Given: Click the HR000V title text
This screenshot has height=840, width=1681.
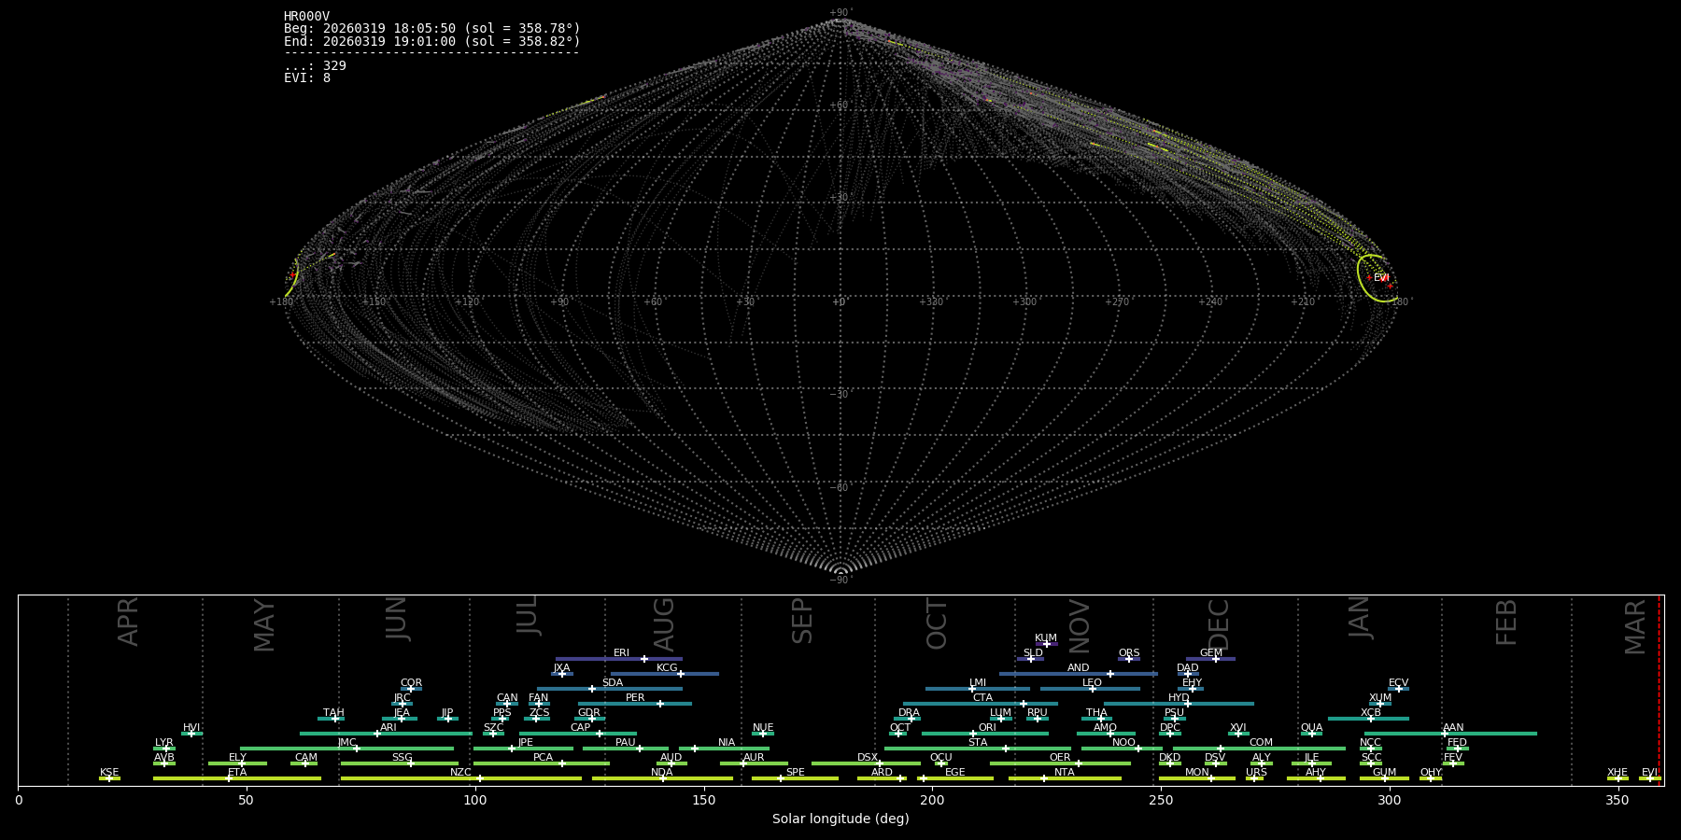Looking at the screenshot, I should point(306,17).
